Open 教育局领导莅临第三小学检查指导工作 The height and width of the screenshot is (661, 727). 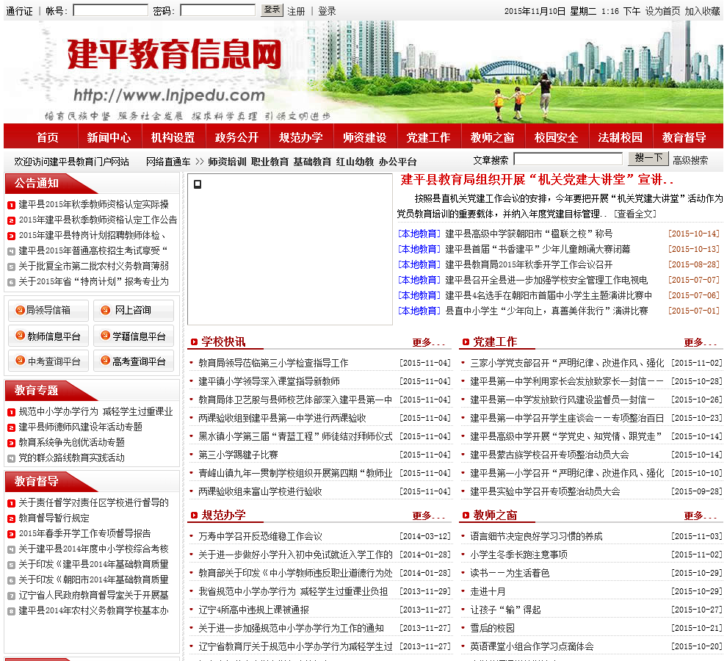(273, 364)
